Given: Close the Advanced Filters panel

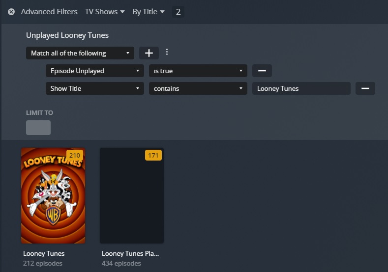Looking at the screenshot, I should click(11, 12).
